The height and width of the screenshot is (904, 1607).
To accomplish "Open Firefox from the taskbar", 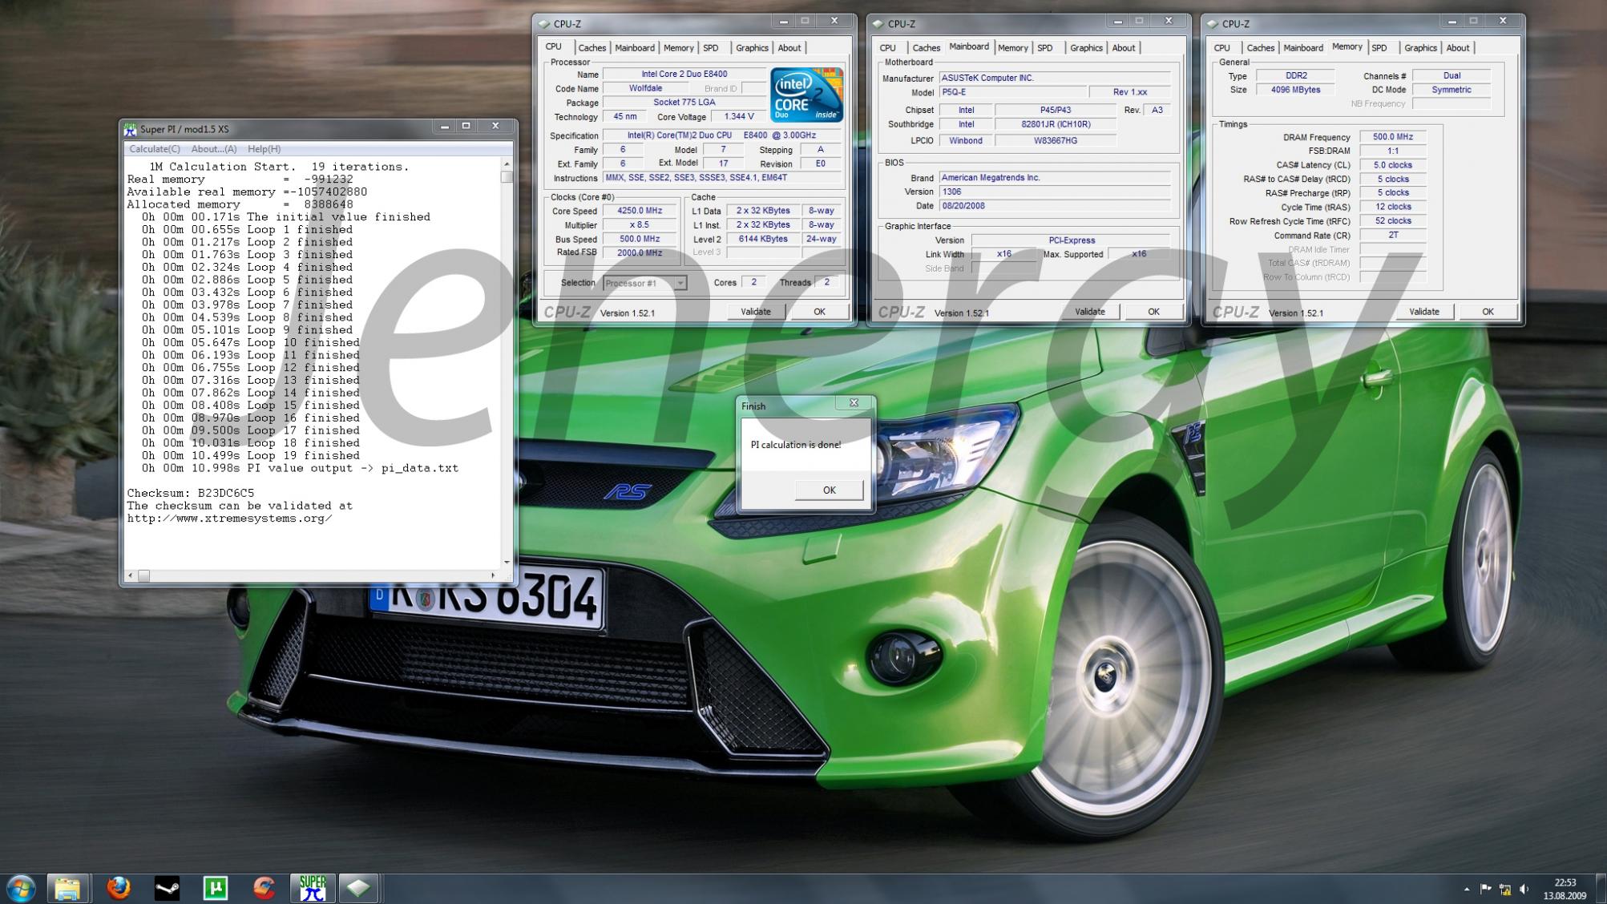I will pyautogui.click(x=119, y=888).
